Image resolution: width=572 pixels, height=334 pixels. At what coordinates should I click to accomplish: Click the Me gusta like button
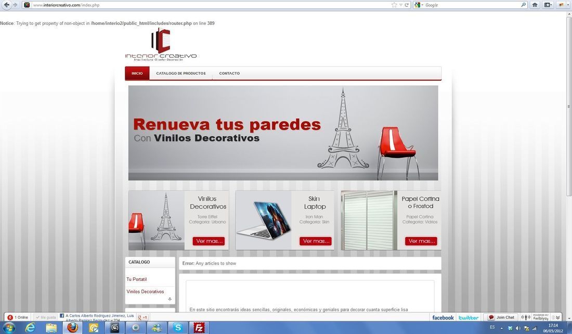(46, 317)
